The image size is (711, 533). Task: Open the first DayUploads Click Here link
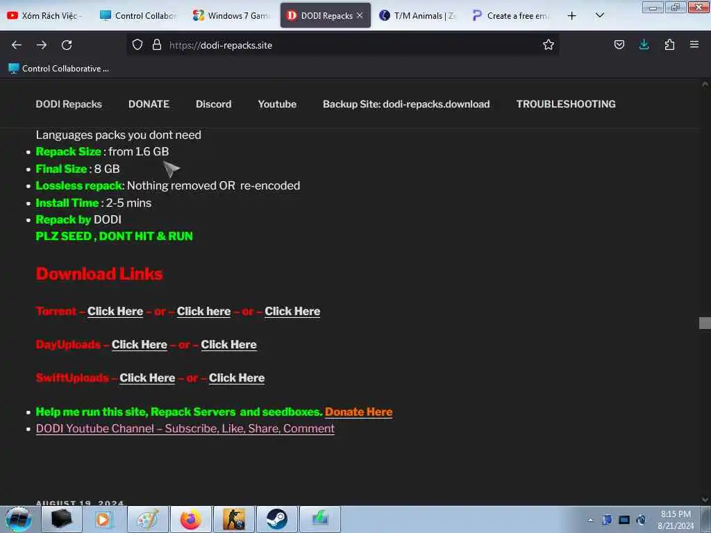140,344
